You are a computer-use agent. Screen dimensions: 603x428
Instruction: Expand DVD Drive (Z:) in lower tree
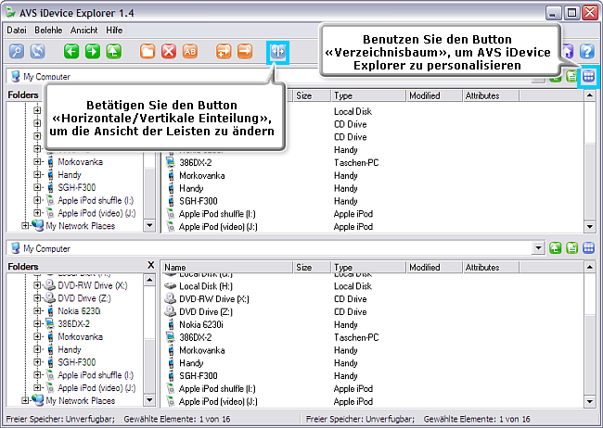click(x=37, y=298)
